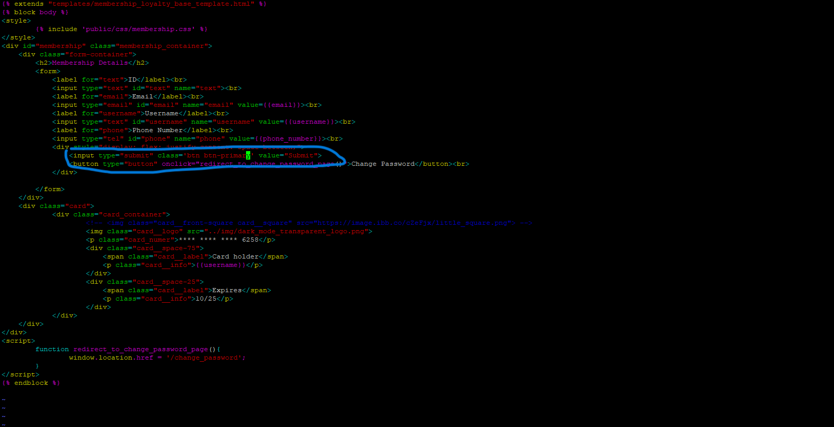Click the endblock template tag line

point(31,383)
